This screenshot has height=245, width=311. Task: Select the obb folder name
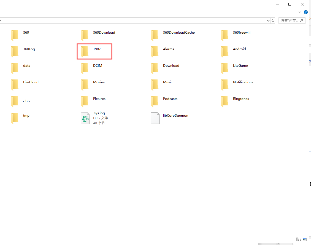[x=26, y=101]
